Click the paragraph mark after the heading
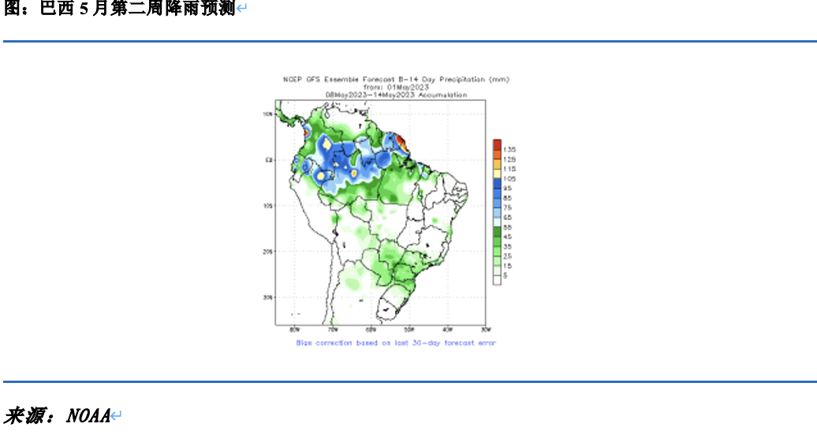The height and width of the screenshot is (435, 817). (242, 9)
